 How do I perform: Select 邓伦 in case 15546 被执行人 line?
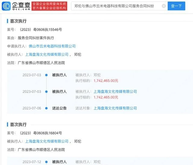78,54
